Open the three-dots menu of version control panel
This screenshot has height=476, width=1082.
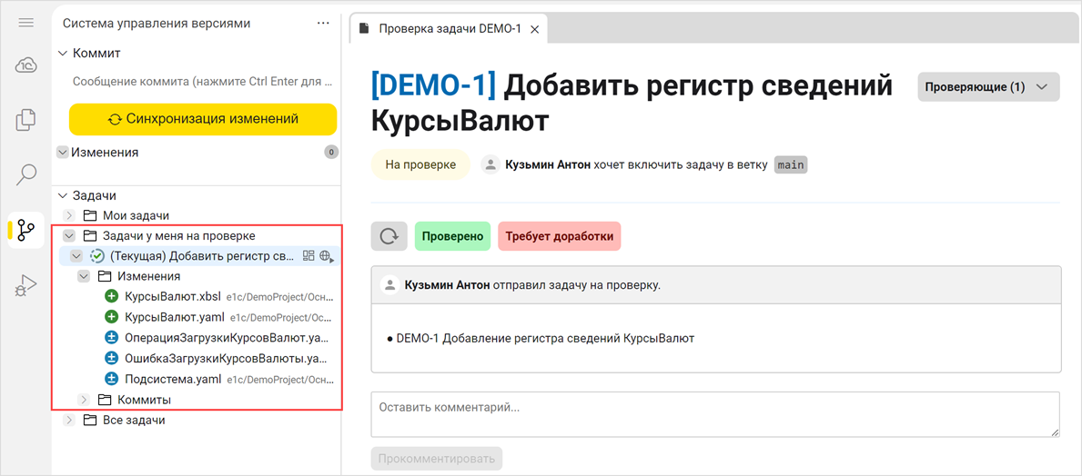point(323,23)
